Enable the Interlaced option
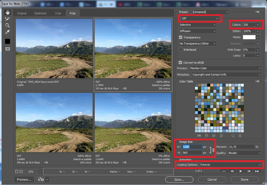This screenshot has width=267, height=185. point(181,50)
